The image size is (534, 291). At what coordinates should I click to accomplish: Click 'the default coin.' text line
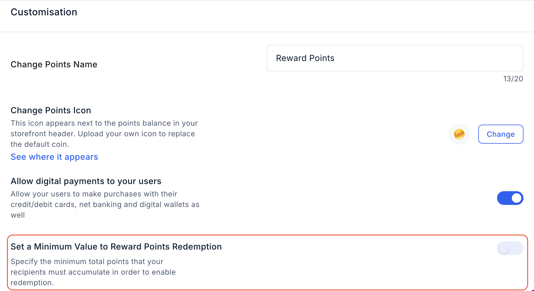(40, 144)
